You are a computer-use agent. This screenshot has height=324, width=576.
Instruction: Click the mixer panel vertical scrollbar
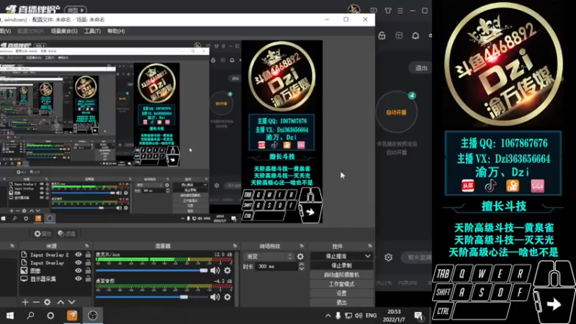[237, 278]
